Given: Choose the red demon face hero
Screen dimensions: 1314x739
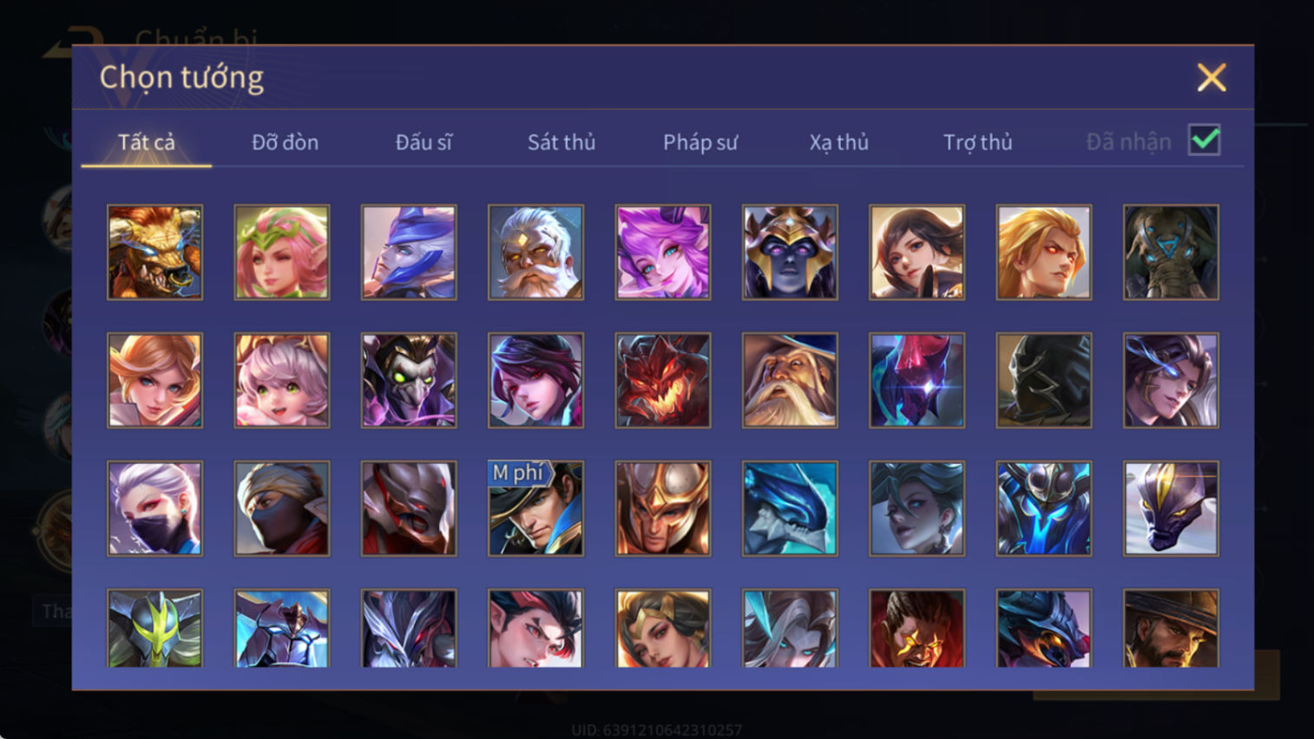Looking at the screenshot, I should 663,380.
